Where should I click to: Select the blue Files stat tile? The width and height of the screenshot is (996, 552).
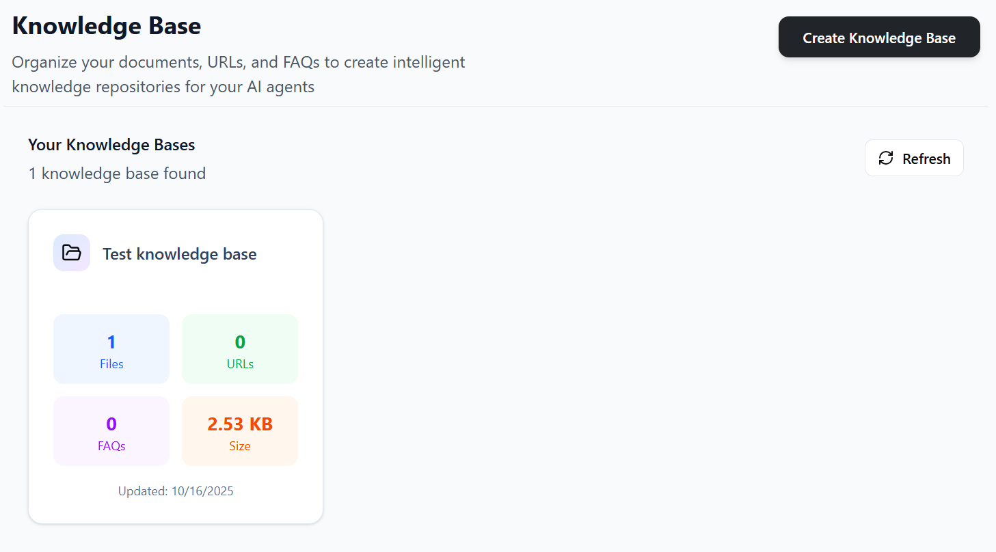tap(111, 348)
